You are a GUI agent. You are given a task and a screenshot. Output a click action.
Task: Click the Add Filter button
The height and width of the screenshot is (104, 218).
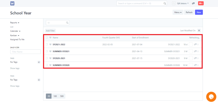coord(50,31)
